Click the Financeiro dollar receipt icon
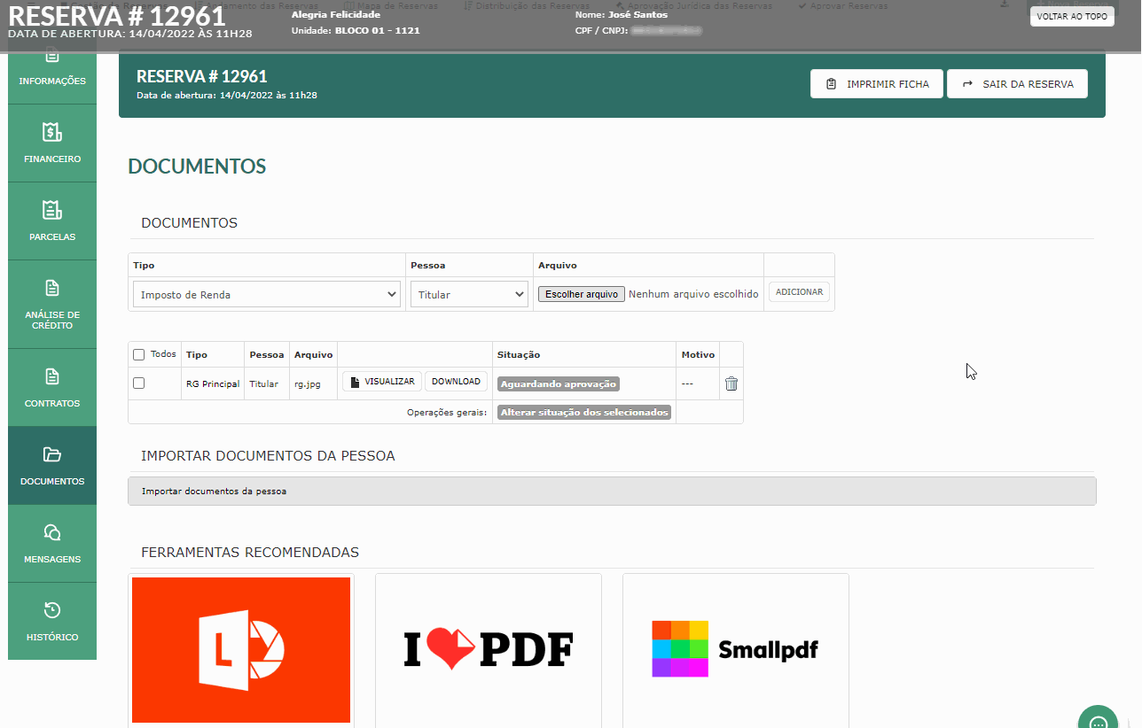Screen dimensions: 1142x728 pyautogui.click(x=52, y=132)
